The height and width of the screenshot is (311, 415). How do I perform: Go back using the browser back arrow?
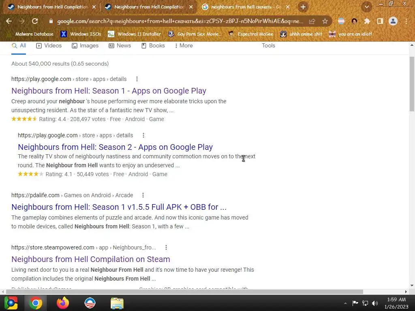(9, 21)
